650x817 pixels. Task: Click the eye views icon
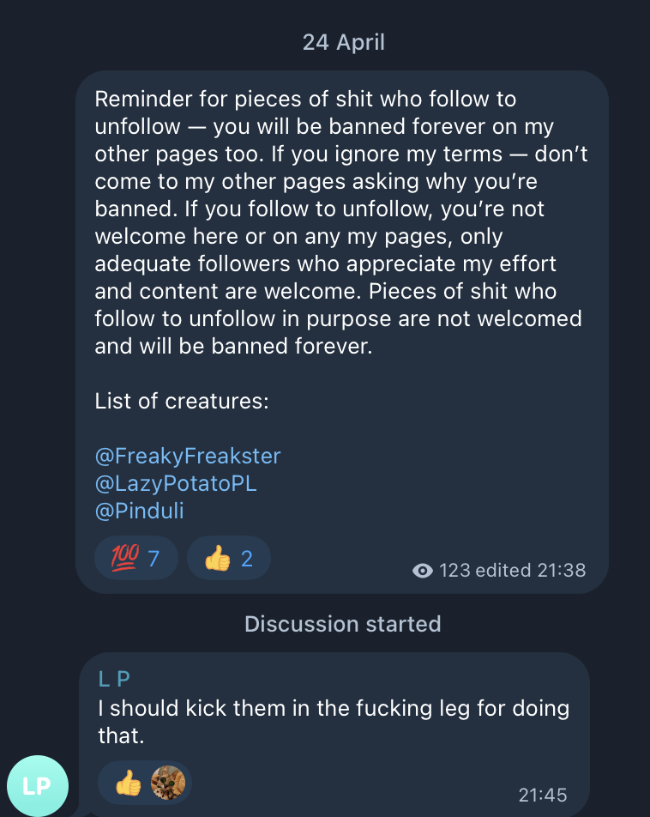click(x=422, y=571)
